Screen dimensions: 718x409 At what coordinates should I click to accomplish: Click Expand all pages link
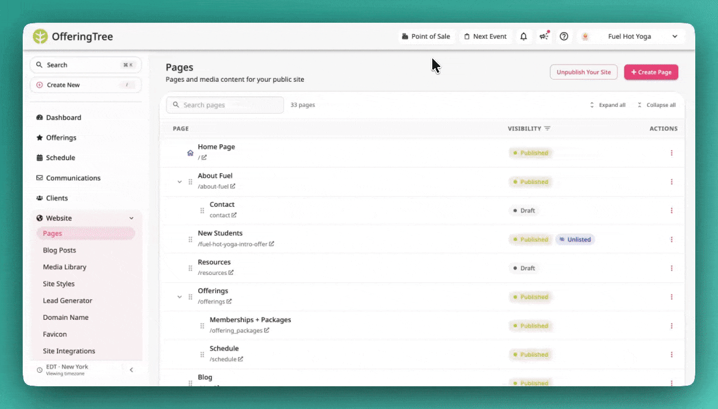607,105
